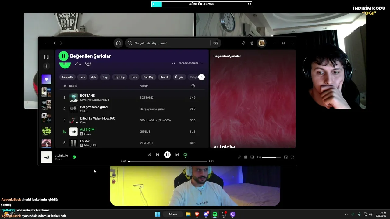Toggle liked checkmark for ALİ BİÇİM
This screenshot has height=219, width=390.
(74, 157)
